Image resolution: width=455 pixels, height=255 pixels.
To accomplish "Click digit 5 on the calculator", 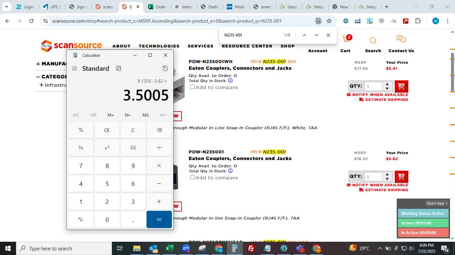I will click(107, 184).
